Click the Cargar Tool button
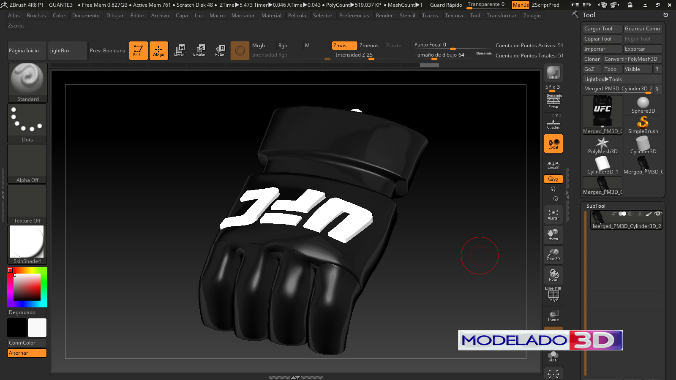 [x=602, y=29]
